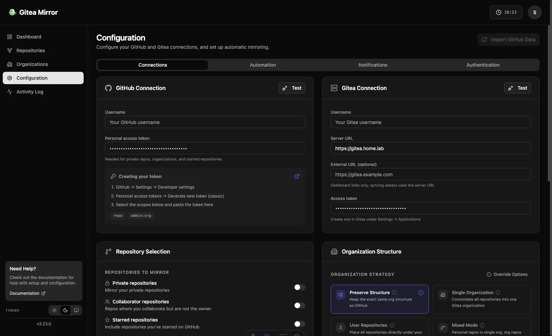Click the Single Organization card icon
Screen dimensions: 552x336
pos(443,295)
